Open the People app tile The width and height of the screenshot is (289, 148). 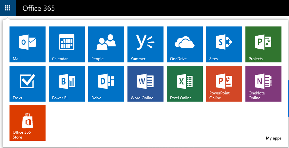coord(106,44)
